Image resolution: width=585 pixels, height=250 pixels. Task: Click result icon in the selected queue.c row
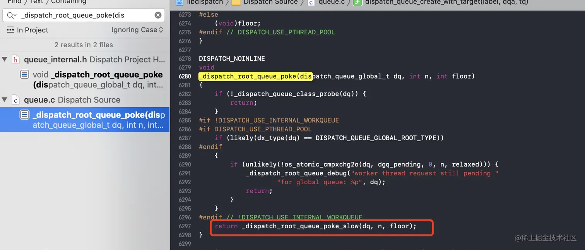25,115
